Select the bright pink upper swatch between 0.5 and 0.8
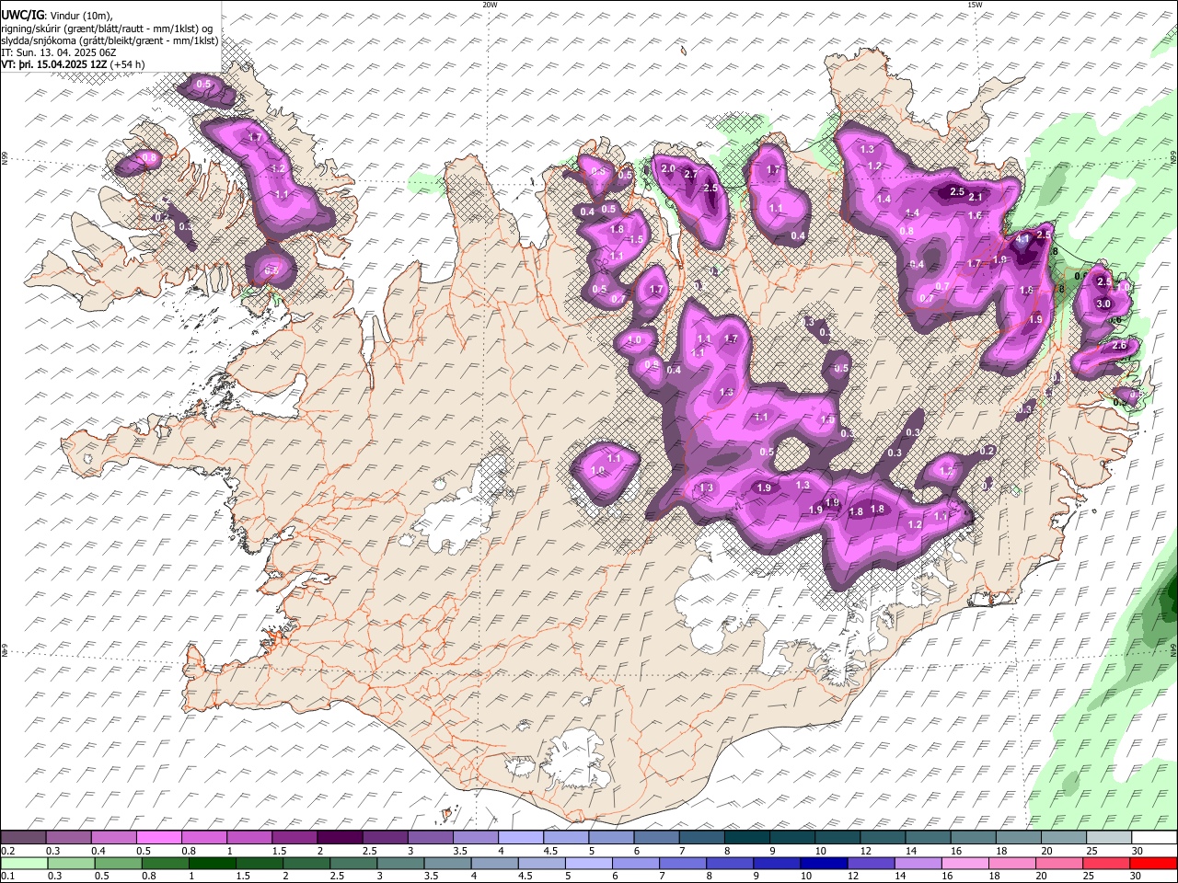The width and height of the screenshot is (1178, 883). pyautogui.click(x=160, y=838)
